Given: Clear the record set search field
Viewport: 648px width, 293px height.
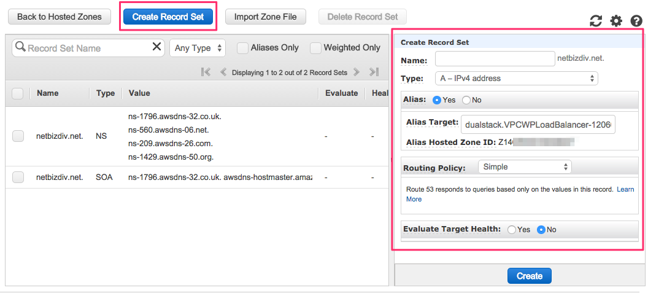Looking at the screenshot, I should [x=156, y=47].
